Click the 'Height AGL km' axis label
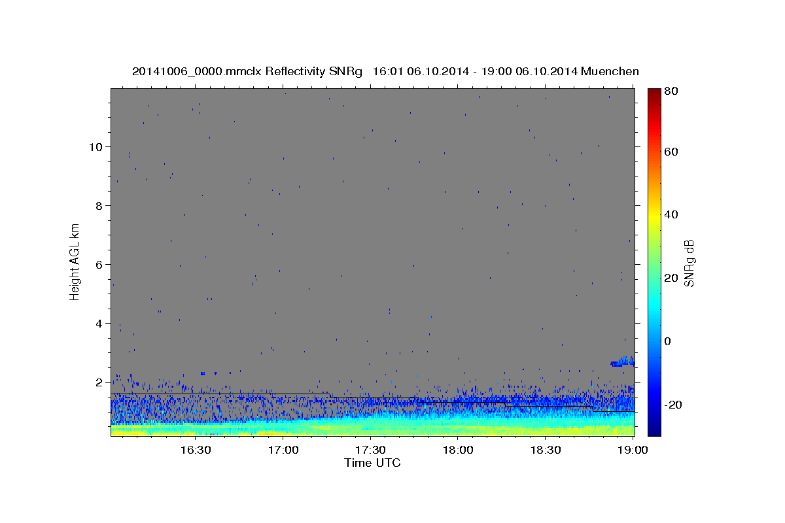This screenshot has width=785, height=523. pyautogui.click(x=75, y=261)
